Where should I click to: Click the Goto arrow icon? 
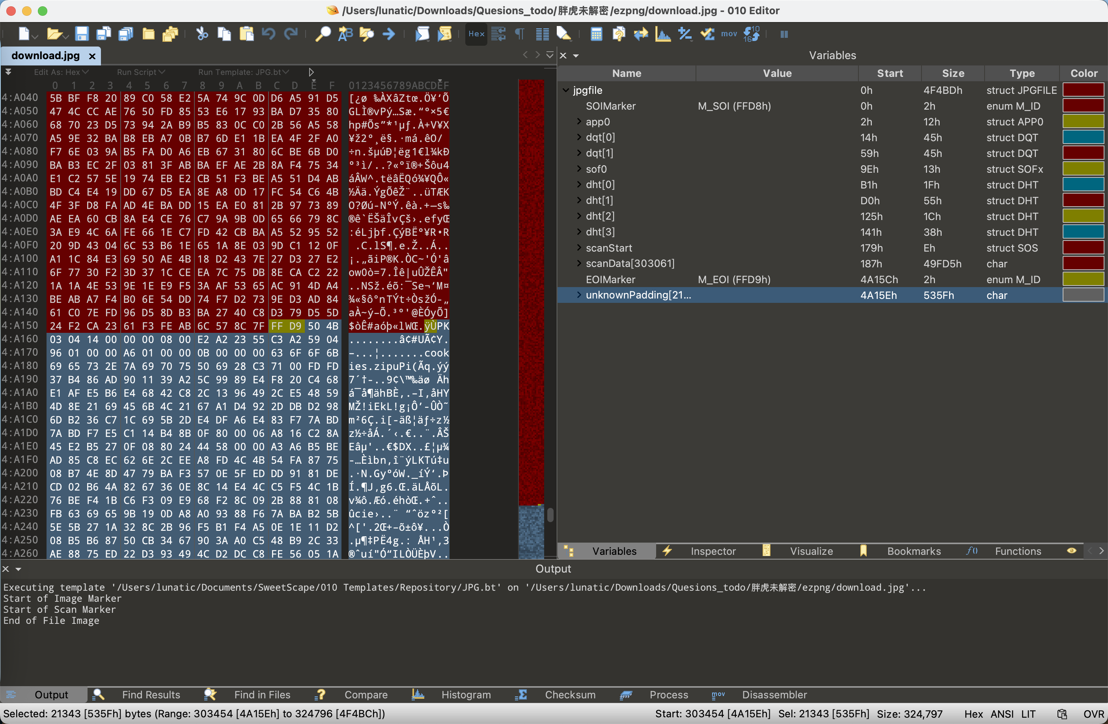(x=389, y=34)
